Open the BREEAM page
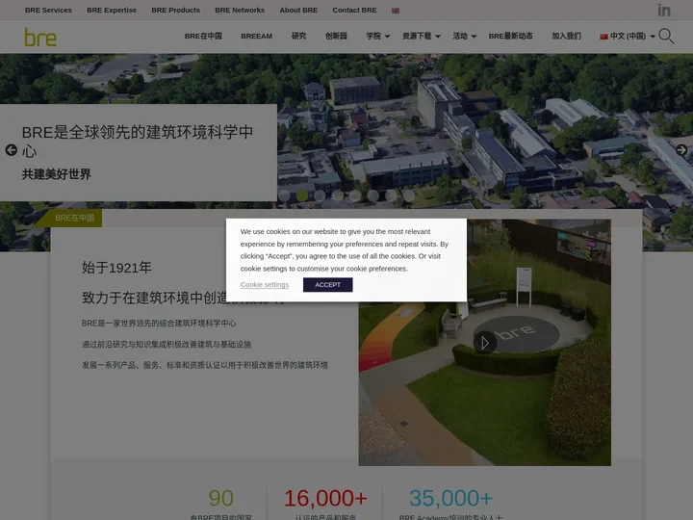The height and width of the screenshot is (520, 693). [256, 37]
